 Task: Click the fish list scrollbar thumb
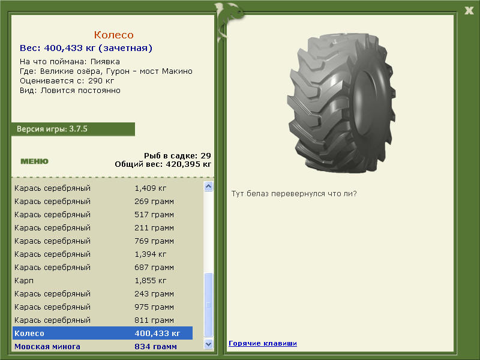pyautogui.click(x=208, y=305)
